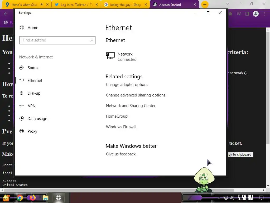This screenshot has height=203, width=270.
Task: Maximize the Settings window
Action: point(208,13)
